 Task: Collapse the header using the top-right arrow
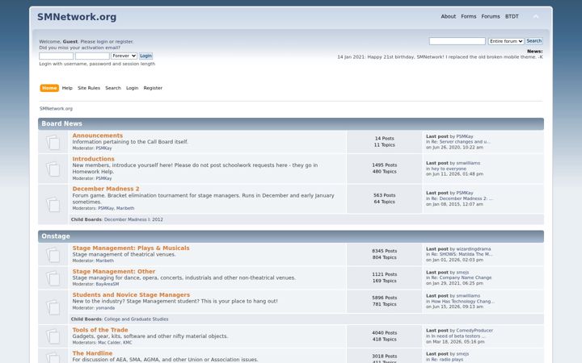(536, 17)
